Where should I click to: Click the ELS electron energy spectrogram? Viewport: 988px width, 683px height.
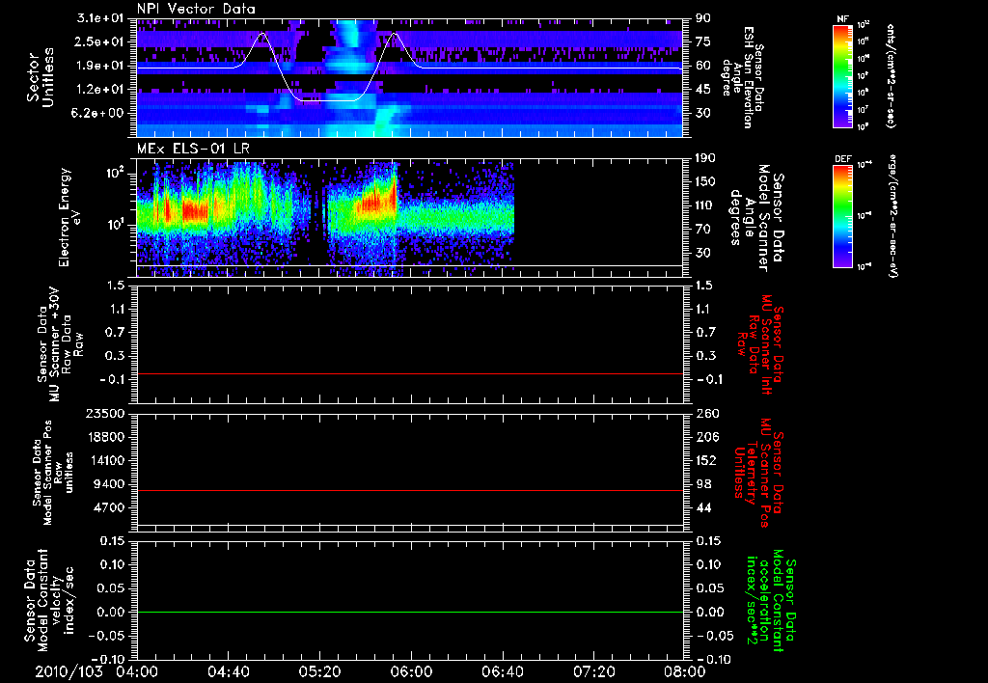click(325, 217)
